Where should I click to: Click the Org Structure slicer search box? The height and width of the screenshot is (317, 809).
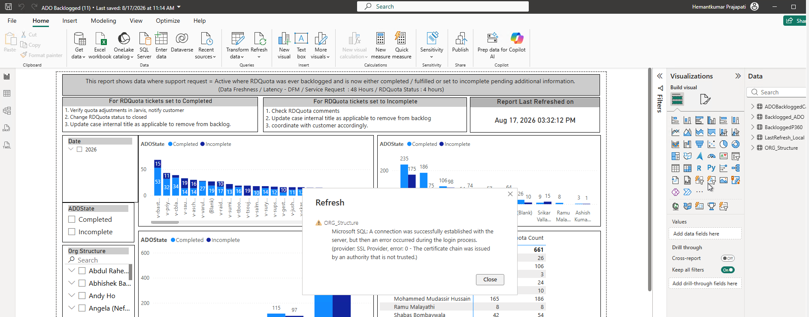pyautogui.click(x=98, y=260)
